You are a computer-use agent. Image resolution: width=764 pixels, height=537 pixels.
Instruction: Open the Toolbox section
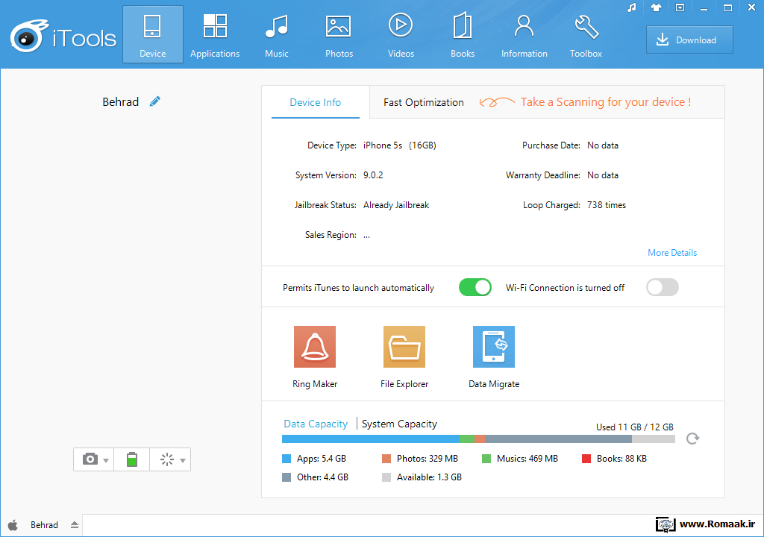tap(586, 34)
